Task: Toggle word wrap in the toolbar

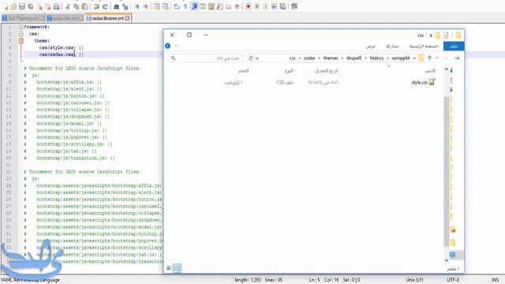Action: tap(177, 7)
